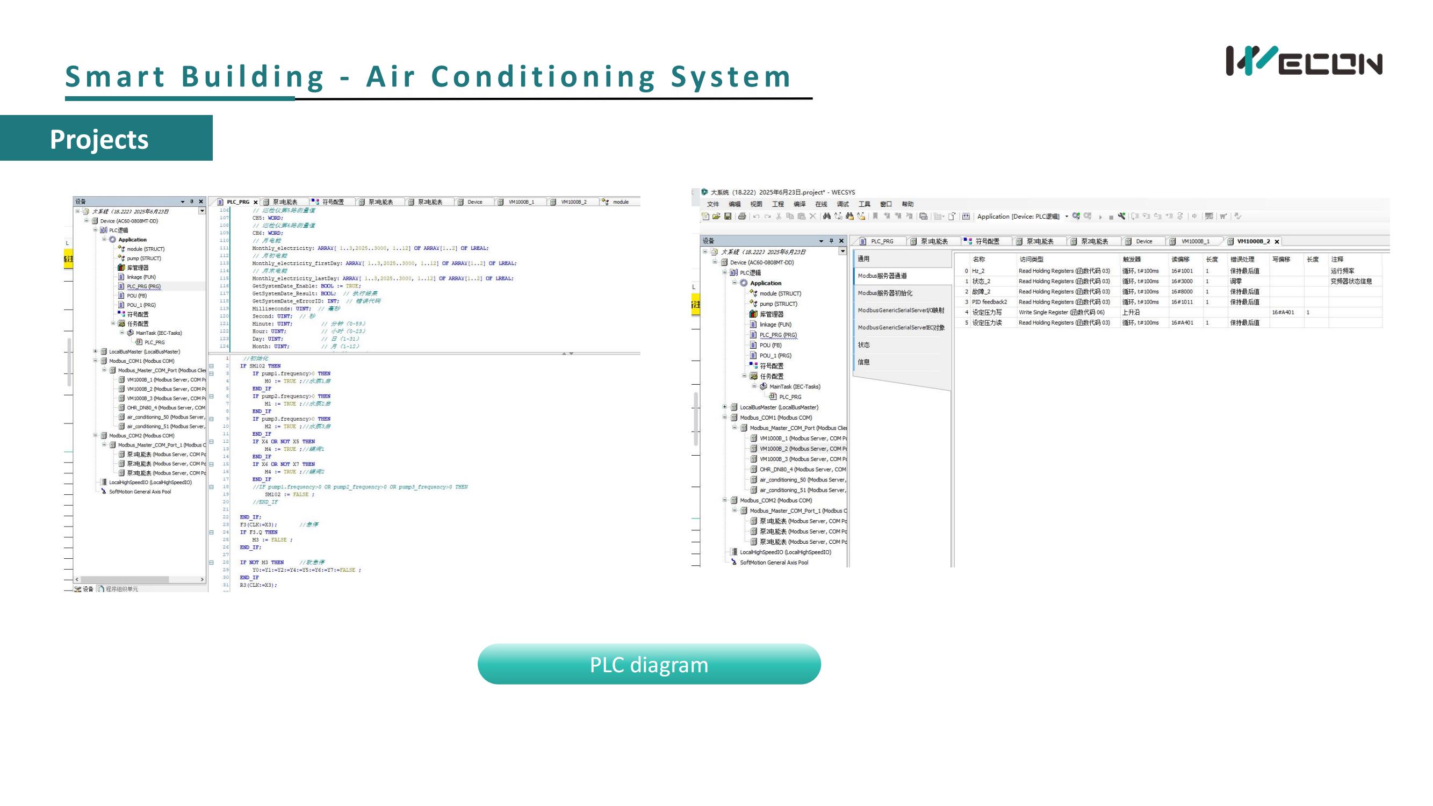The image size is (1433, 806).
Task: Toggle auto-hide pin on left device panel
Action: click(192, 201)
